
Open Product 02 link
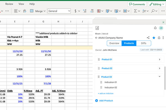(x=107, y=68)
